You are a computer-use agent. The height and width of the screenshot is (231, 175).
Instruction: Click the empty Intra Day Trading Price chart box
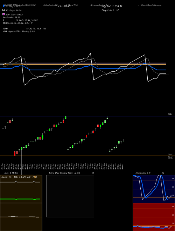[x=70, y=196]
